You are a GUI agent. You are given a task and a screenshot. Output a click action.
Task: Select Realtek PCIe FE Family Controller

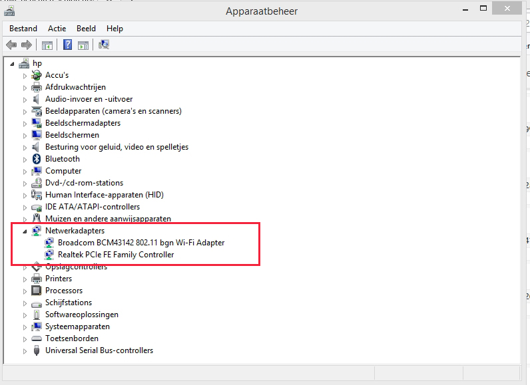(x=115, y=255)
